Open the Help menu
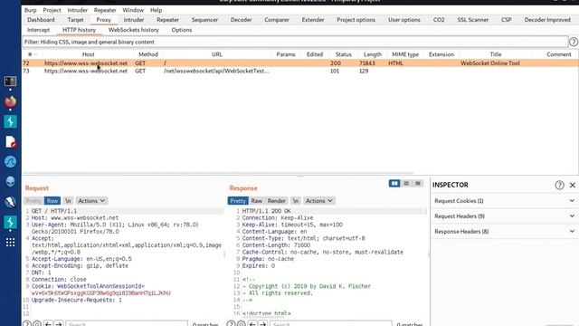579x326 pixels. 156,10
